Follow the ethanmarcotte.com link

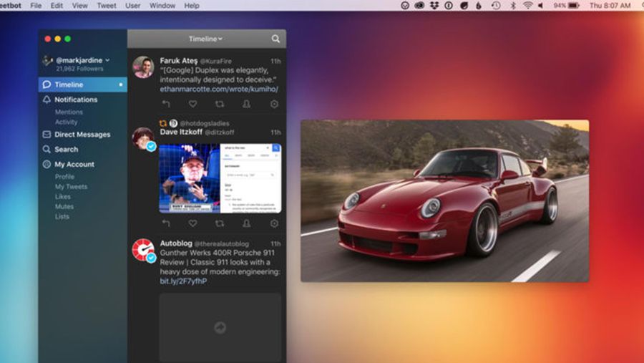(219, 89)
